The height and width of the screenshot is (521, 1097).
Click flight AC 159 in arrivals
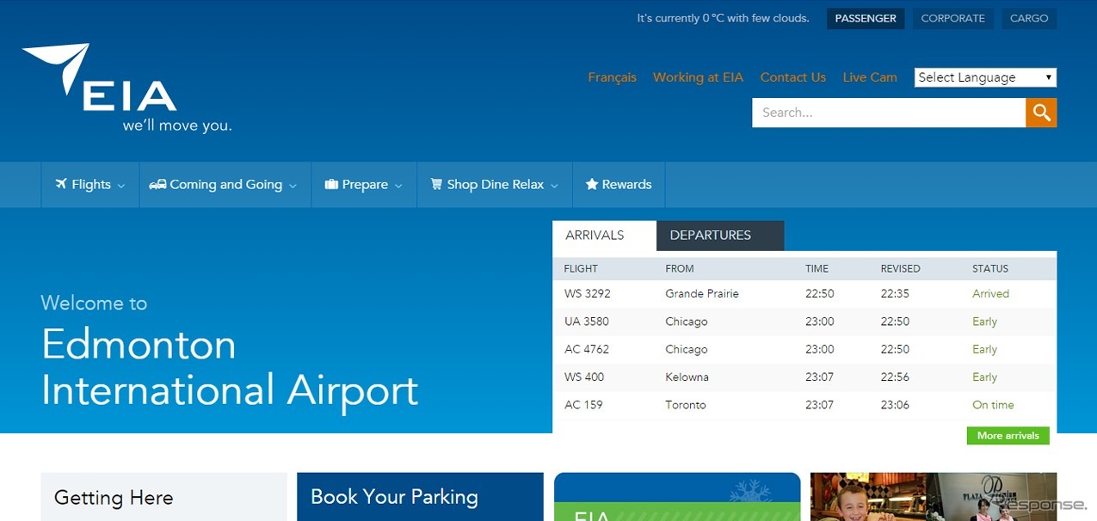pyautogui.click(x=583, y=405)
